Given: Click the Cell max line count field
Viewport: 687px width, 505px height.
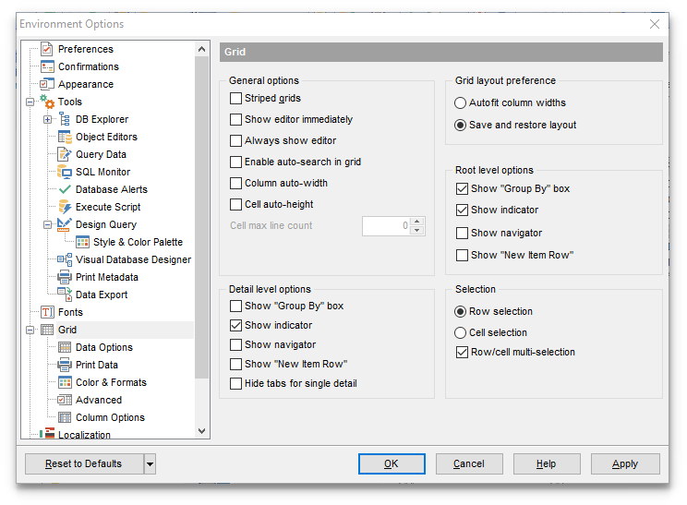Looking at the screenshot, I should [386, 226].
